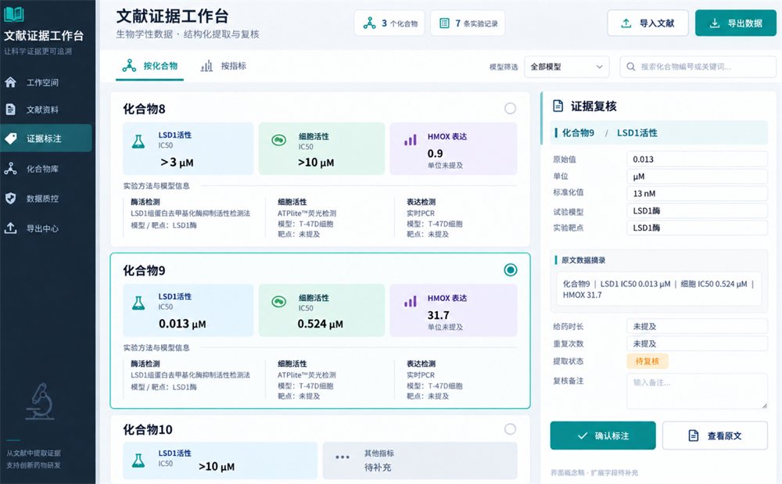Select the 化合物8 radio button

pos(510,109)
